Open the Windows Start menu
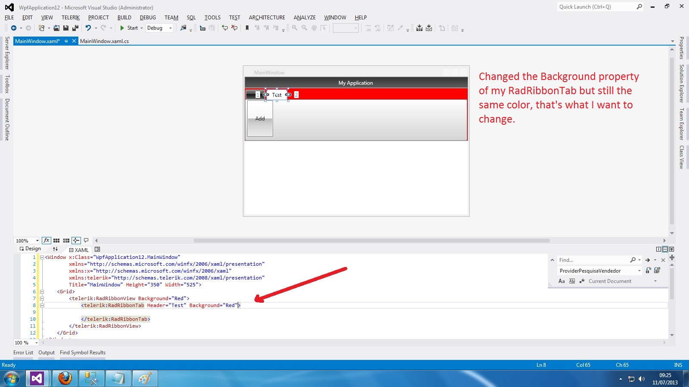The image size is (689, 387). [x=12, y=379]
